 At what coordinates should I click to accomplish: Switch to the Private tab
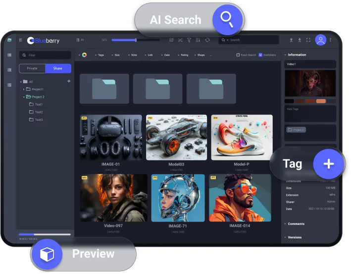point(32,68)
